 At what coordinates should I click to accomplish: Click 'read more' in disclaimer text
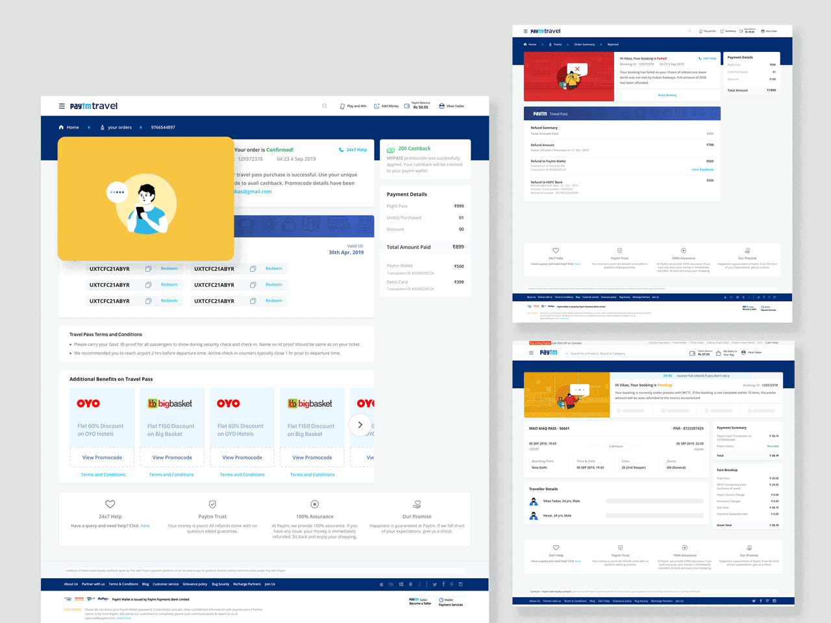point(124,618)
